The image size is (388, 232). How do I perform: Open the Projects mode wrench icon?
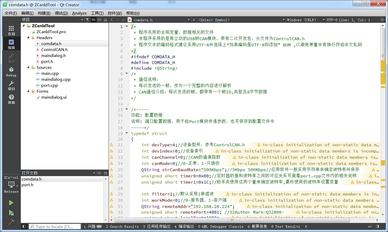tap(11, 86)
